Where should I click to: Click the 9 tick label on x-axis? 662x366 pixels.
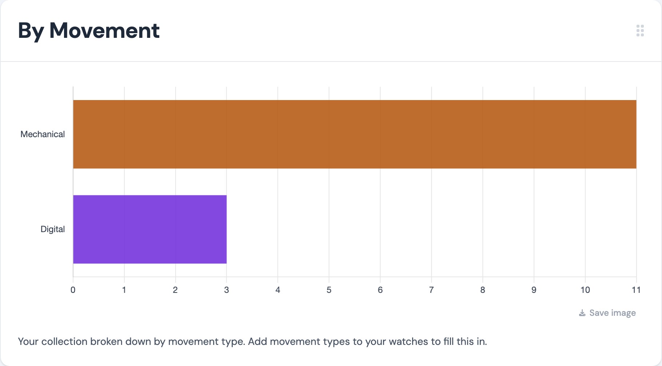tap(534, 290)
